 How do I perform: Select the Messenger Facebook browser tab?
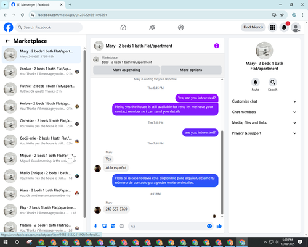coord(37,4)
